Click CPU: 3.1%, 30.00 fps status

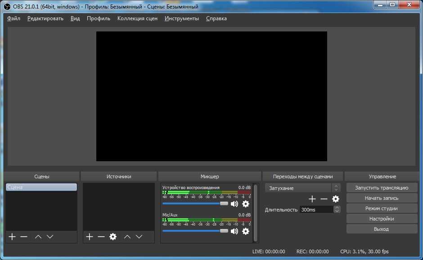coord(364,251)
